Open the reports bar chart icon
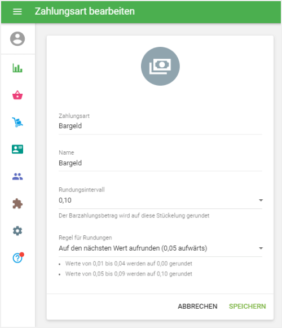 click(x=17, y=68)
